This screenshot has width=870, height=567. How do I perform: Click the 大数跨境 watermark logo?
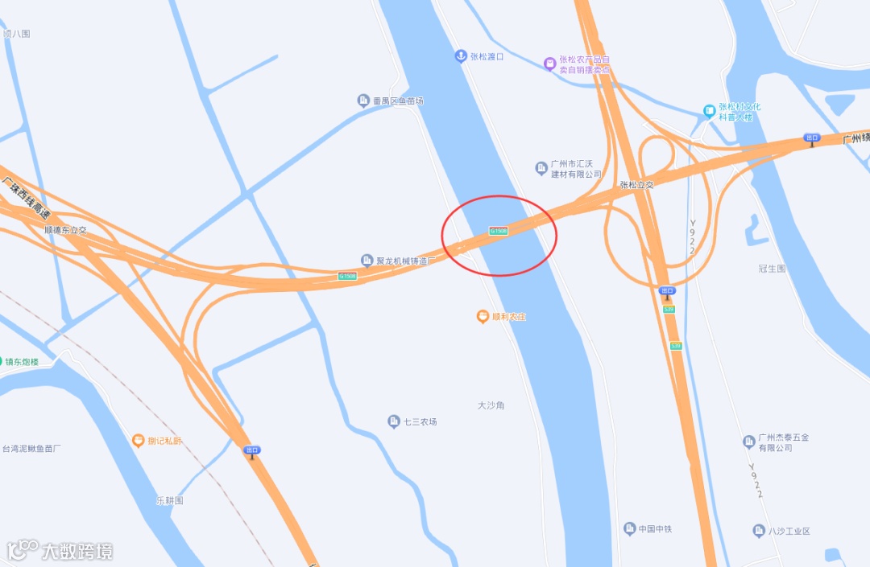pos(60,551)
